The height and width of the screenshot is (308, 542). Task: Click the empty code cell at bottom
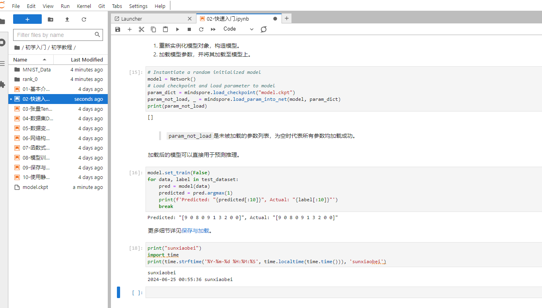pos(344,293)
